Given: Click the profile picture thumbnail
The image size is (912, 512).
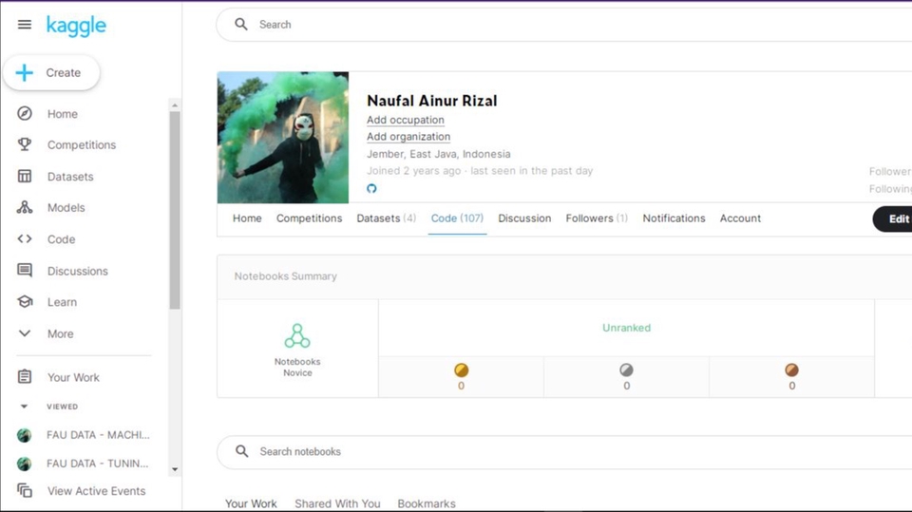Looking at the screenshot, I should [283, 138].
